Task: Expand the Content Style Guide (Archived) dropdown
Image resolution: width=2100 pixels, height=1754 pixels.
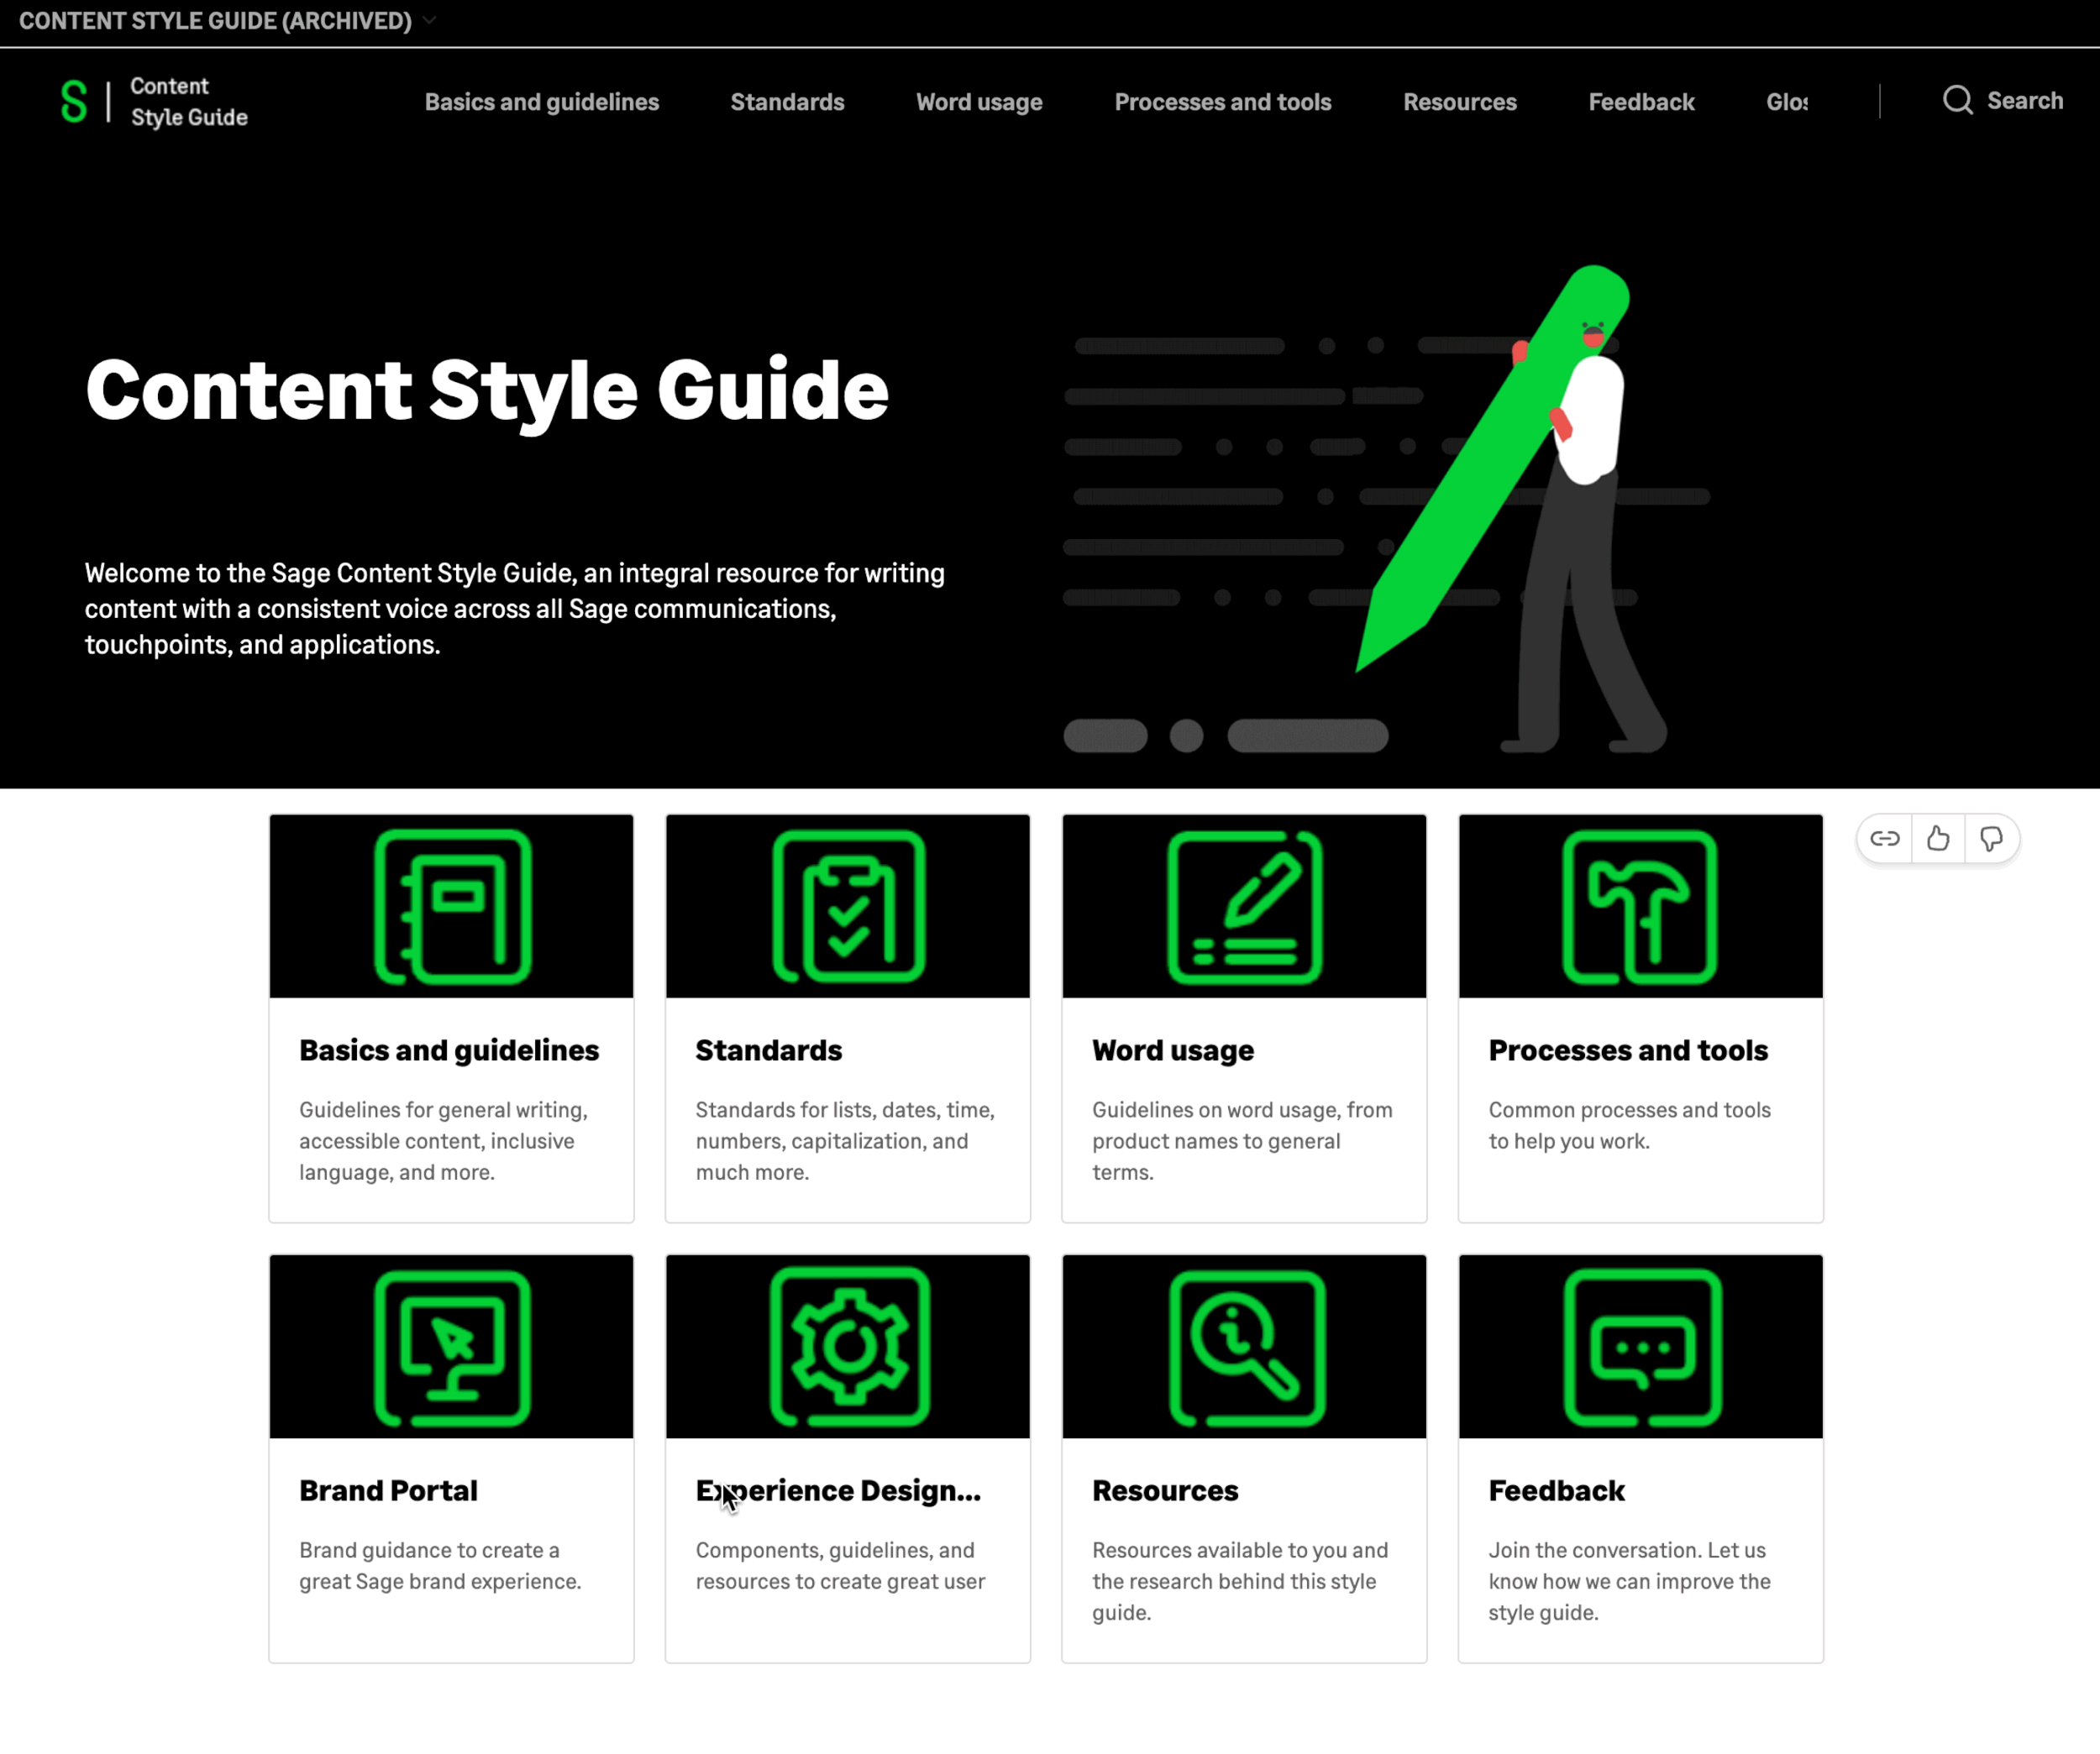Action: [429, 20]
